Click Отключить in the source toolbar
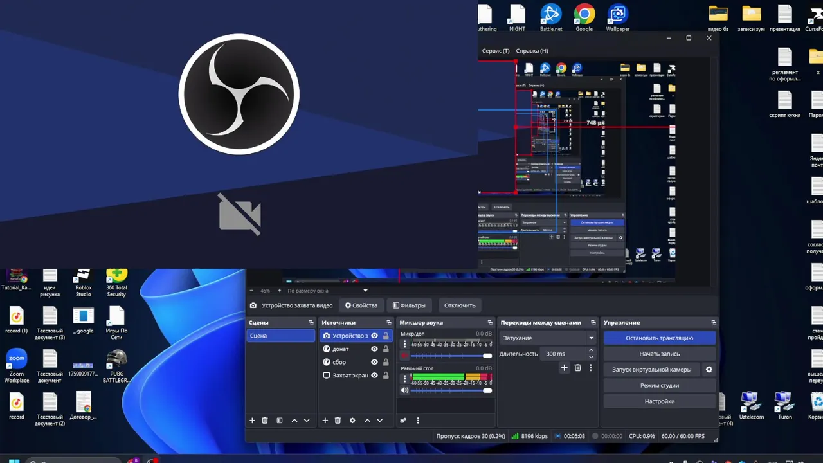 coord(460,305)
